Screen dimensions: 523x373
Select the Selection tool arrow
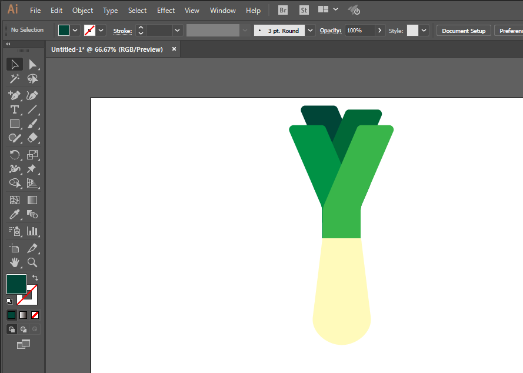click(x=15, y=64)
